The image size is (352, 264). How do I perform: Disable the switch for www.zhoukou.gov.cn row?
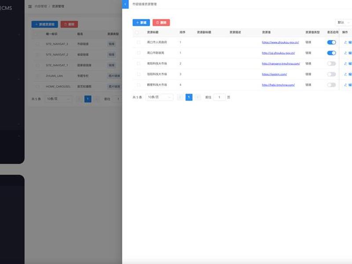(331, 42)
